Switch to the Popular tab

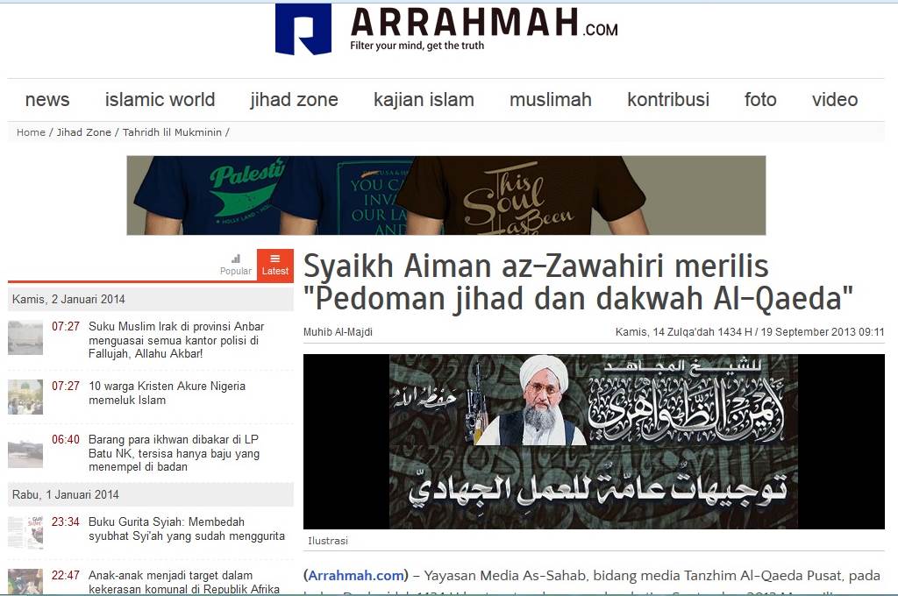[236, 266]
